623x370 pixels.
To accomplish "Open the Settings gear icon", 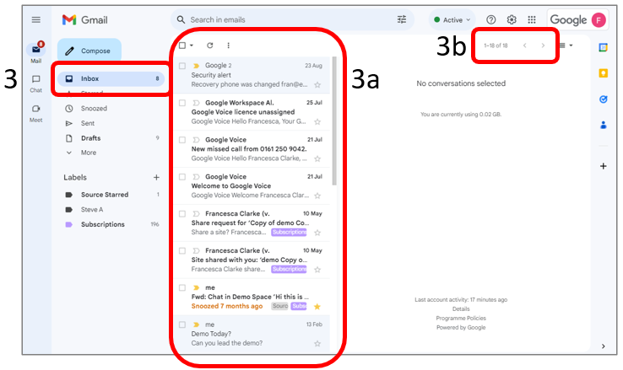I will tap(512, 20).
